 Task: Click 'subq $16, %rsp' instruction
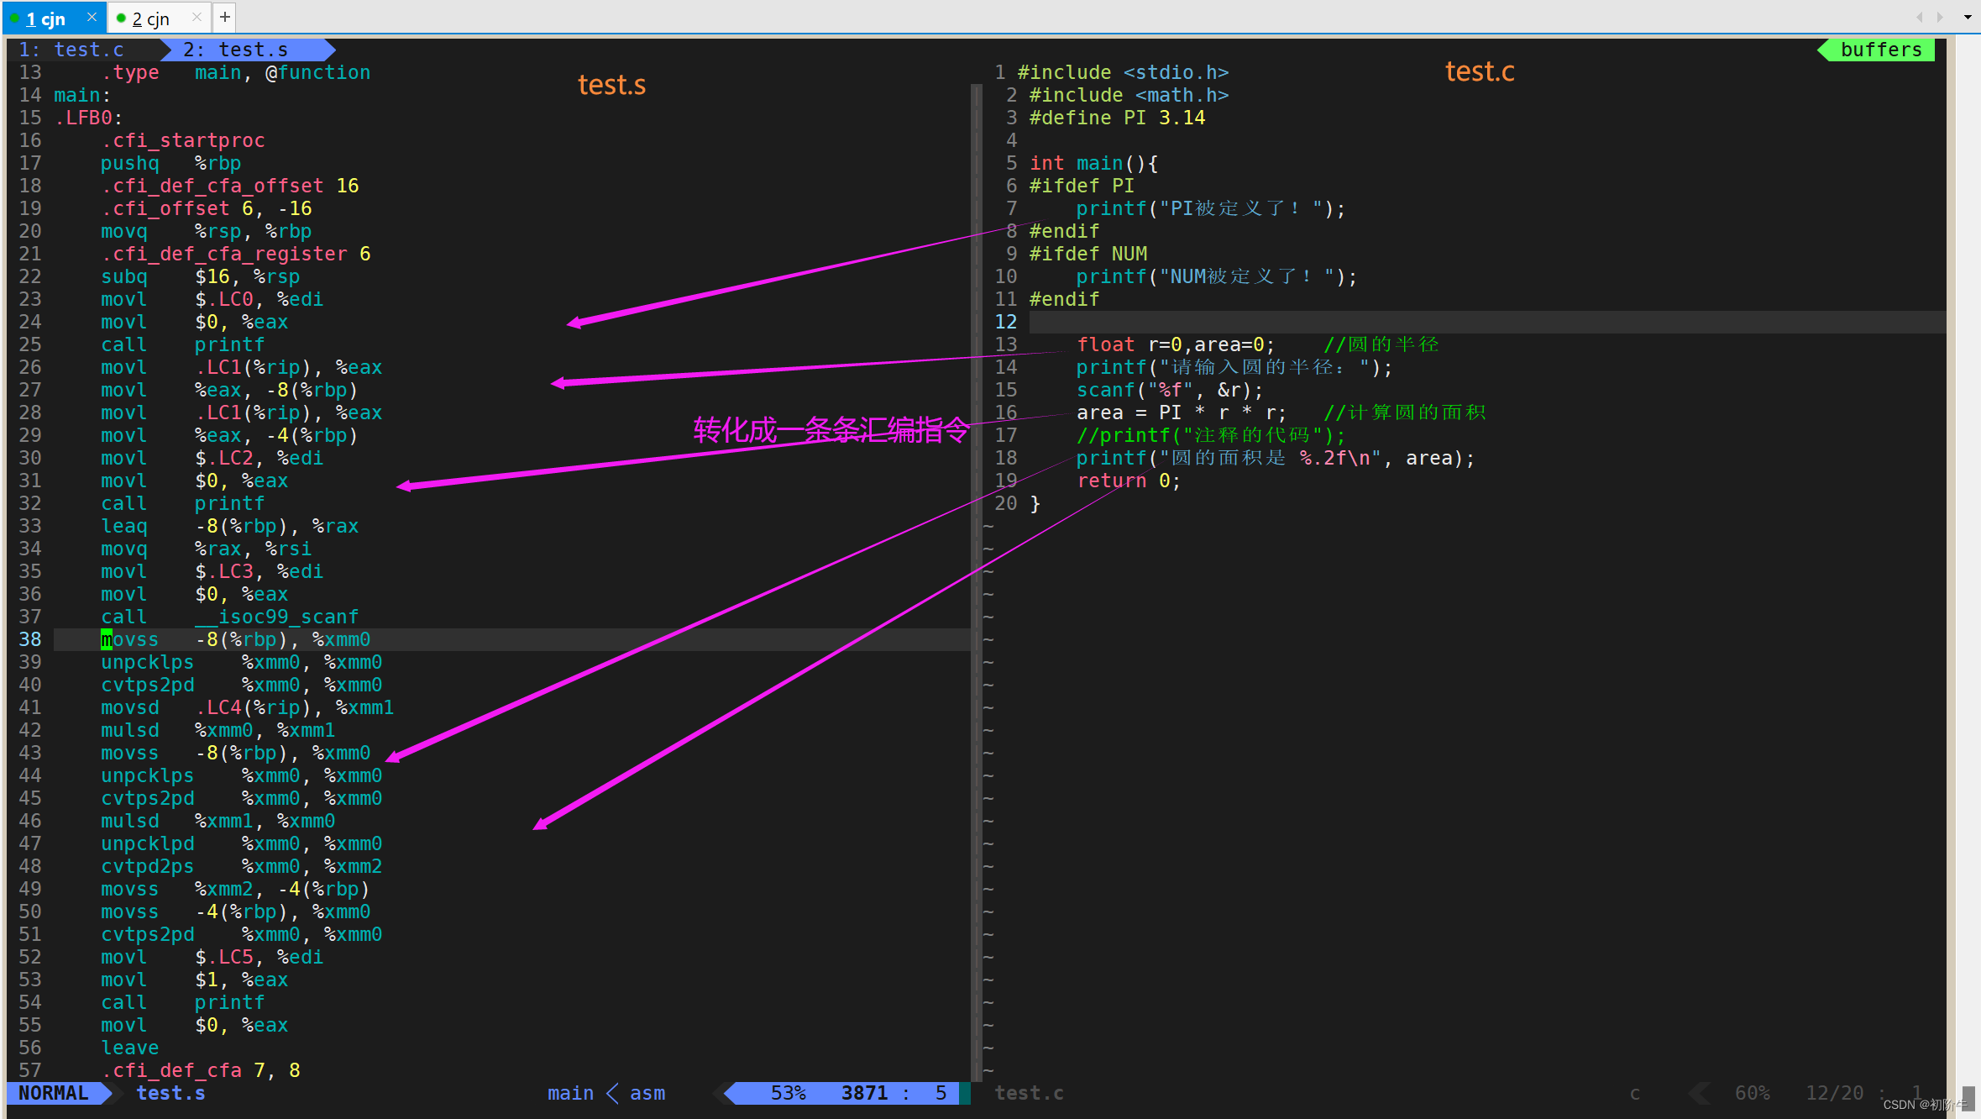201,276
